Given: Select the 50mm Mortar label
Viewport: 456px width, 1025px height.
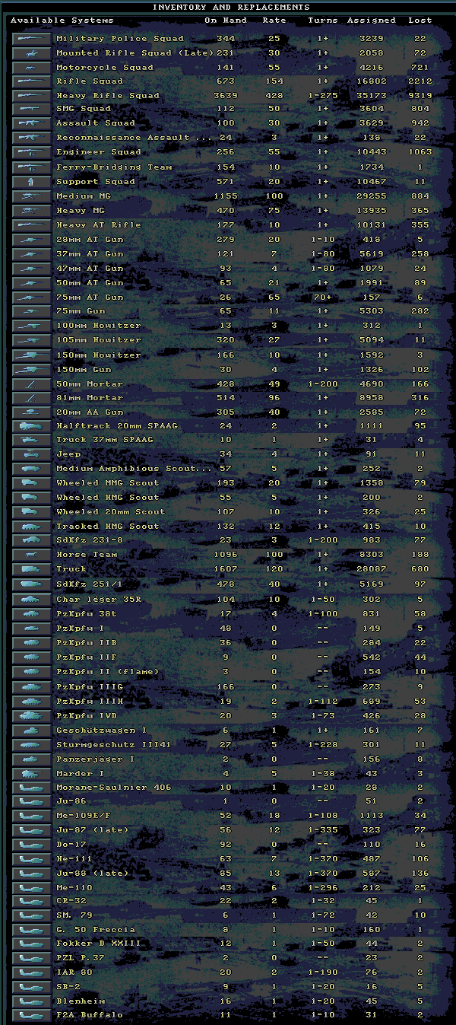Looking at the screenshot, I should click(90, 384).
